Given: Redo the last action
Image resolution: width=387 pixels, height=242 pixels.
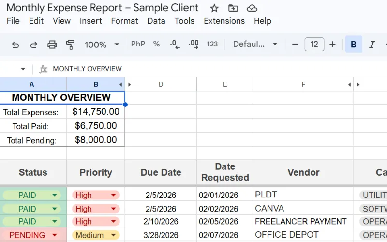Looking at the screenshot, I should [34, 45].
